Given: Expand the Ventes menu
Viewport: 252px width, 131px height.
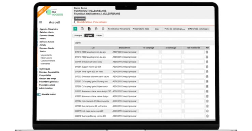Looking at the screenshot, I should tap(43, 39).
